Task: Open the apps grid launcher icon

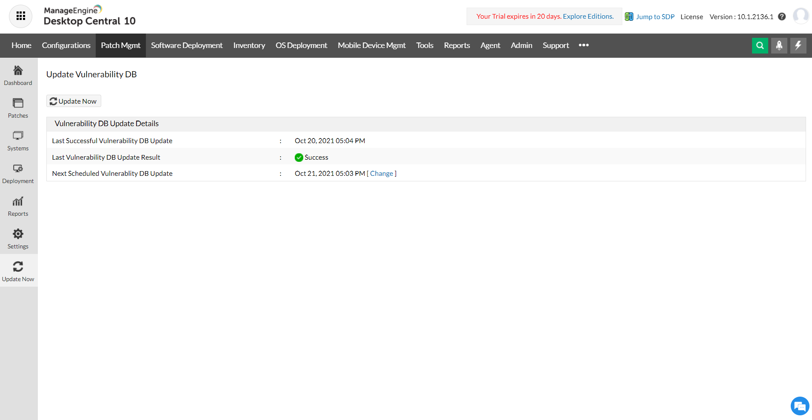Action: click(20, 16)
